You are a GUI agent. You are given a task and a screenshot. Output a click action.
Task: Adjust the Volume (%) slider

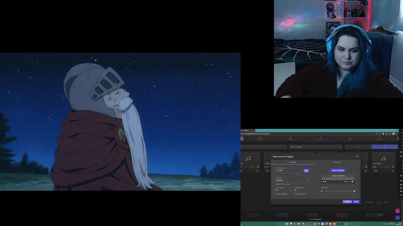(x=338, y=191)
